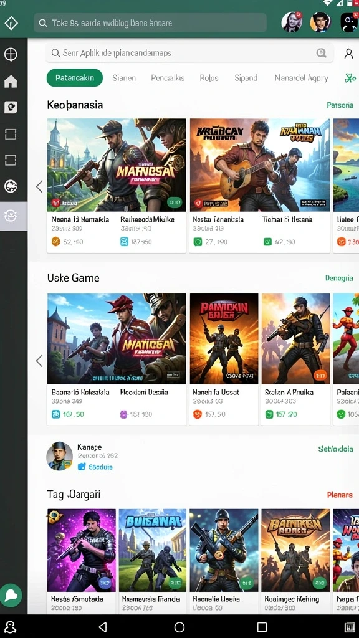
Task: Click the green icon next to 27, 990
Action: click(x=198, y=242)
